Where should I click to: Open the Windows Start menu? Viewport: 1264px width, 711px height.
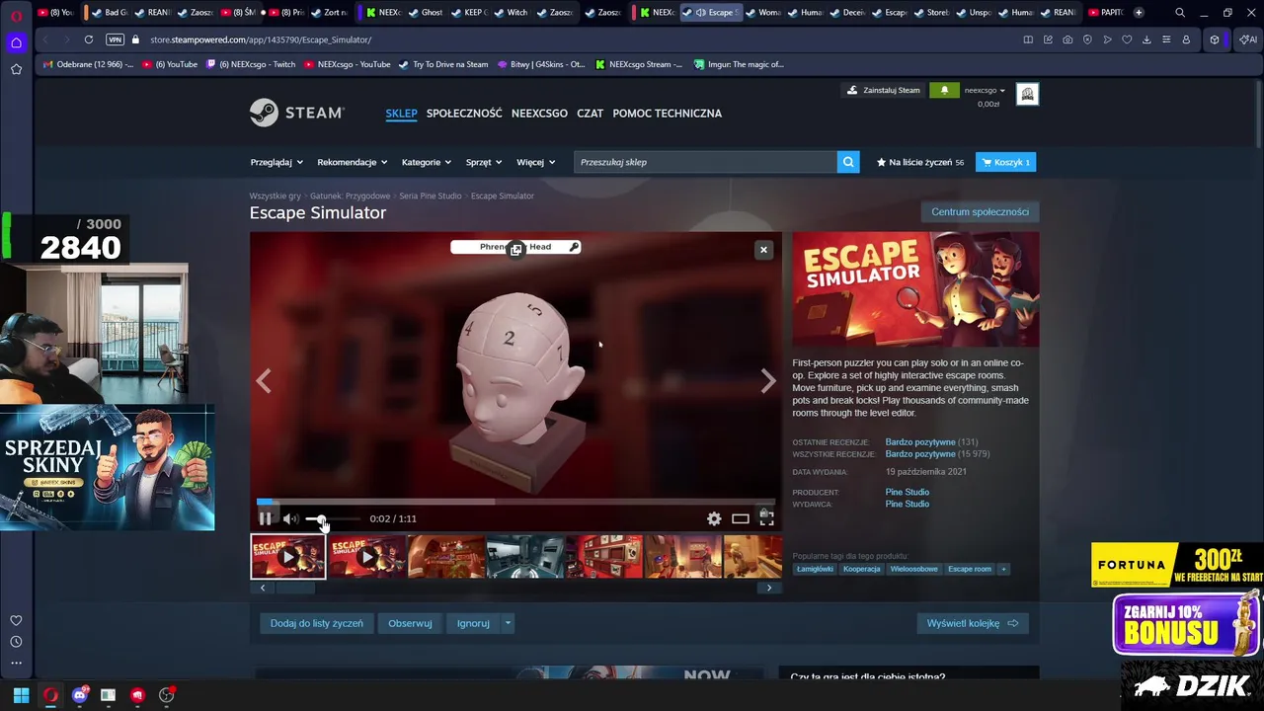coord(21,695)
